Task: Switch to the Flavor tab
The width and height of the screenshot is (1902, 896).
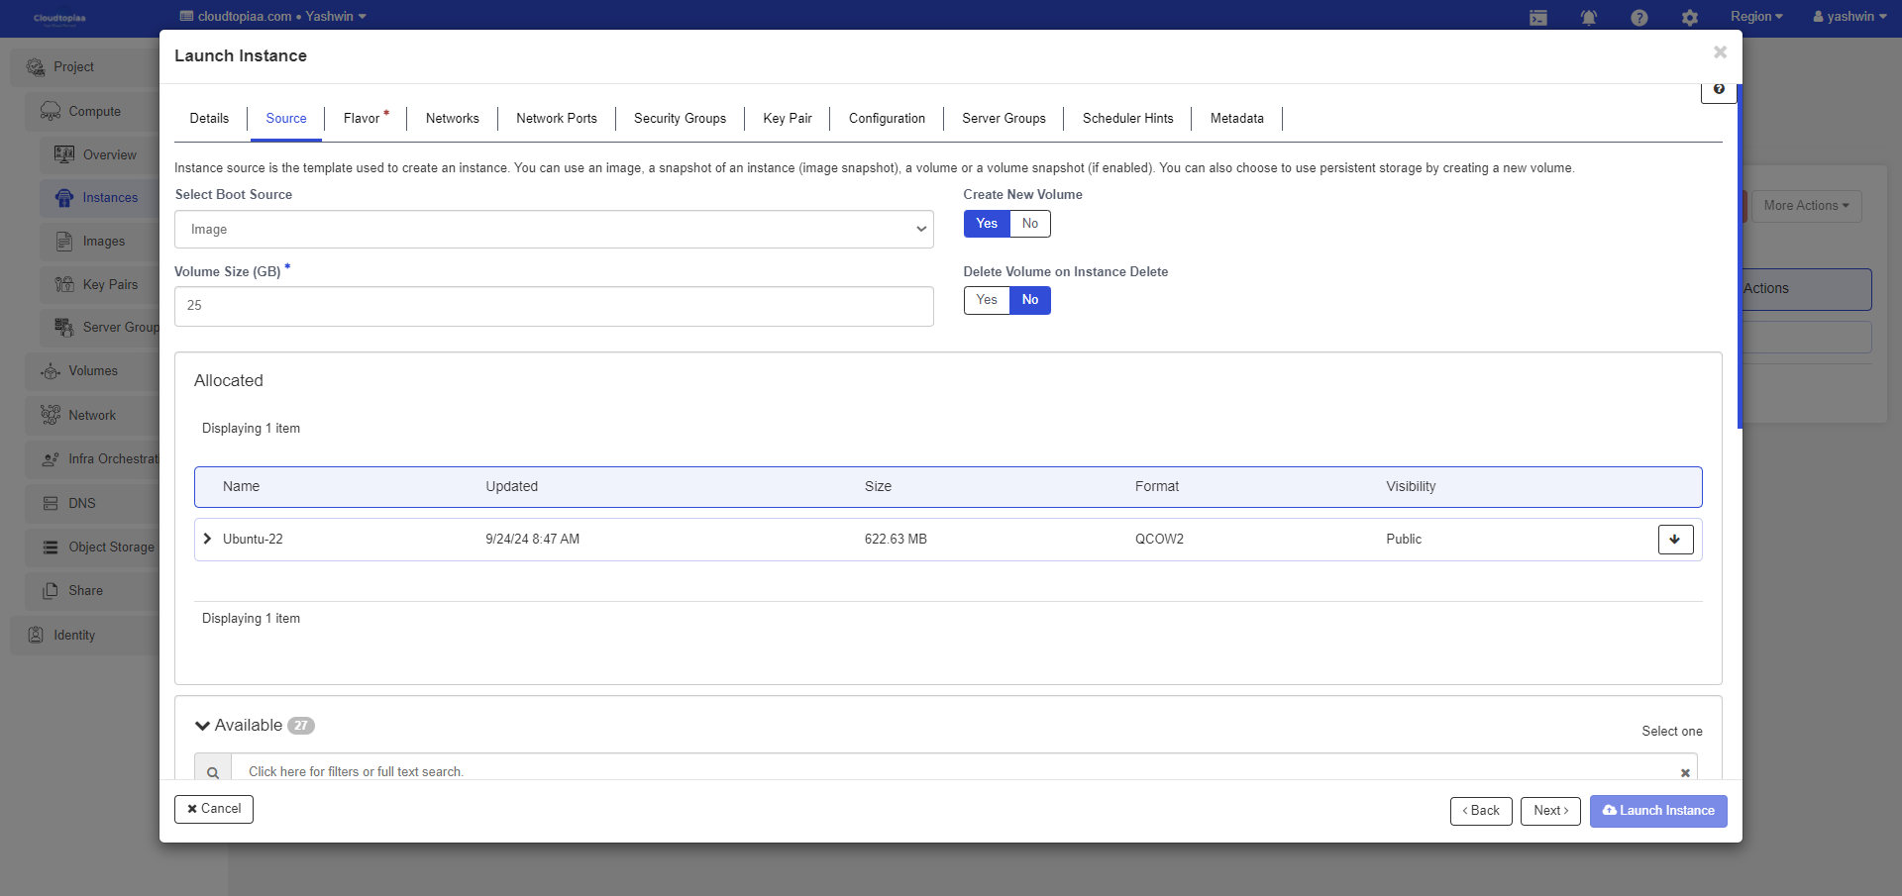Action: point(363,119)
